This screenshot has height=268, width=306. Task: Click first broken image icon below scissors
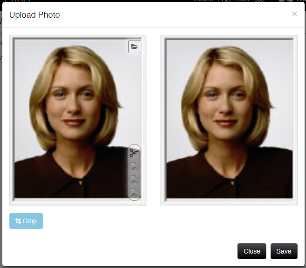pos(134,166)
